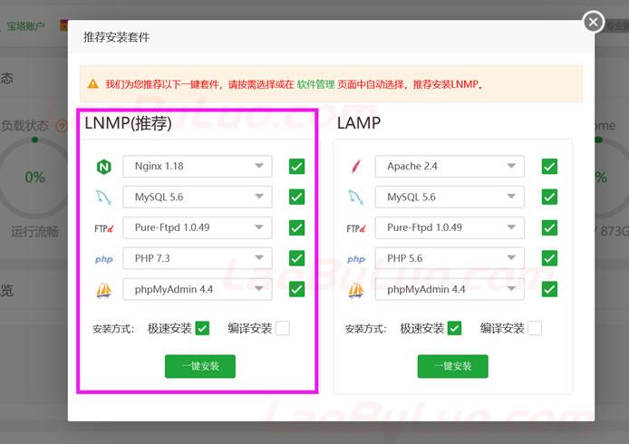Click the PHP icon in LNMP column
The width and height of the screenshot is (629, 444).
pos(103,259)
